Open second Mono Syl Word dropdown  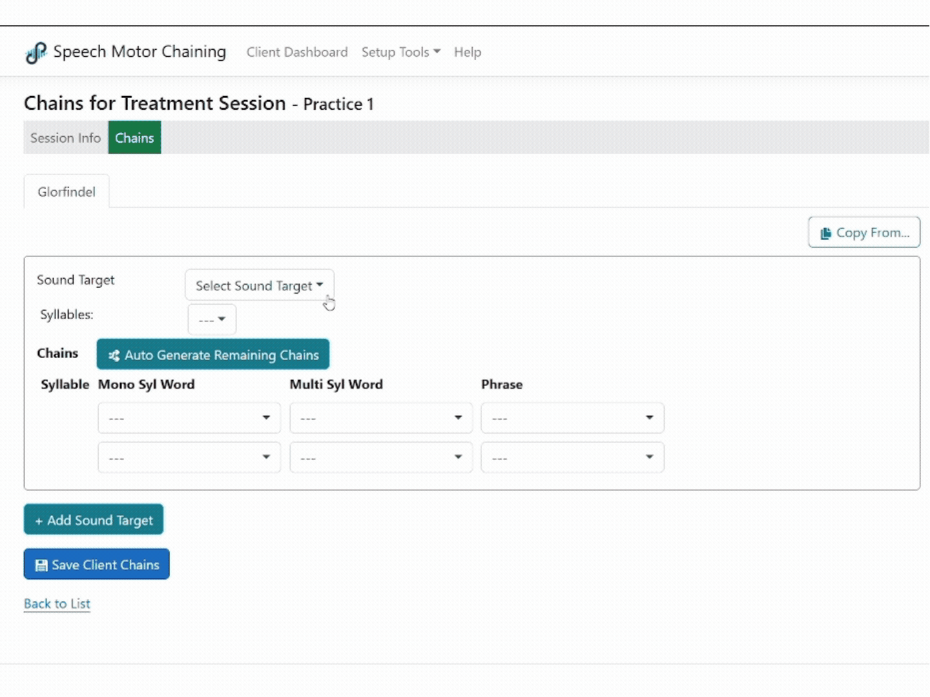[189, 458]
